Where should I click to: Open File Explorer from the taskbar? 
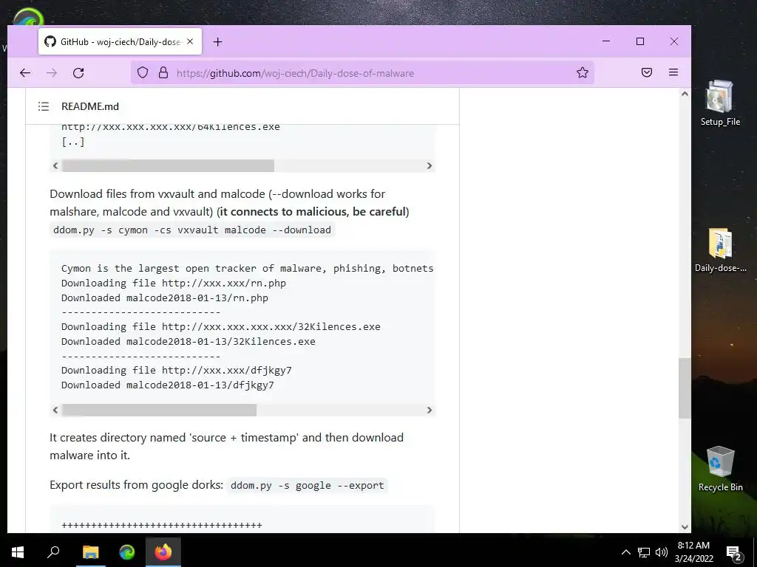tap(90, 552)
